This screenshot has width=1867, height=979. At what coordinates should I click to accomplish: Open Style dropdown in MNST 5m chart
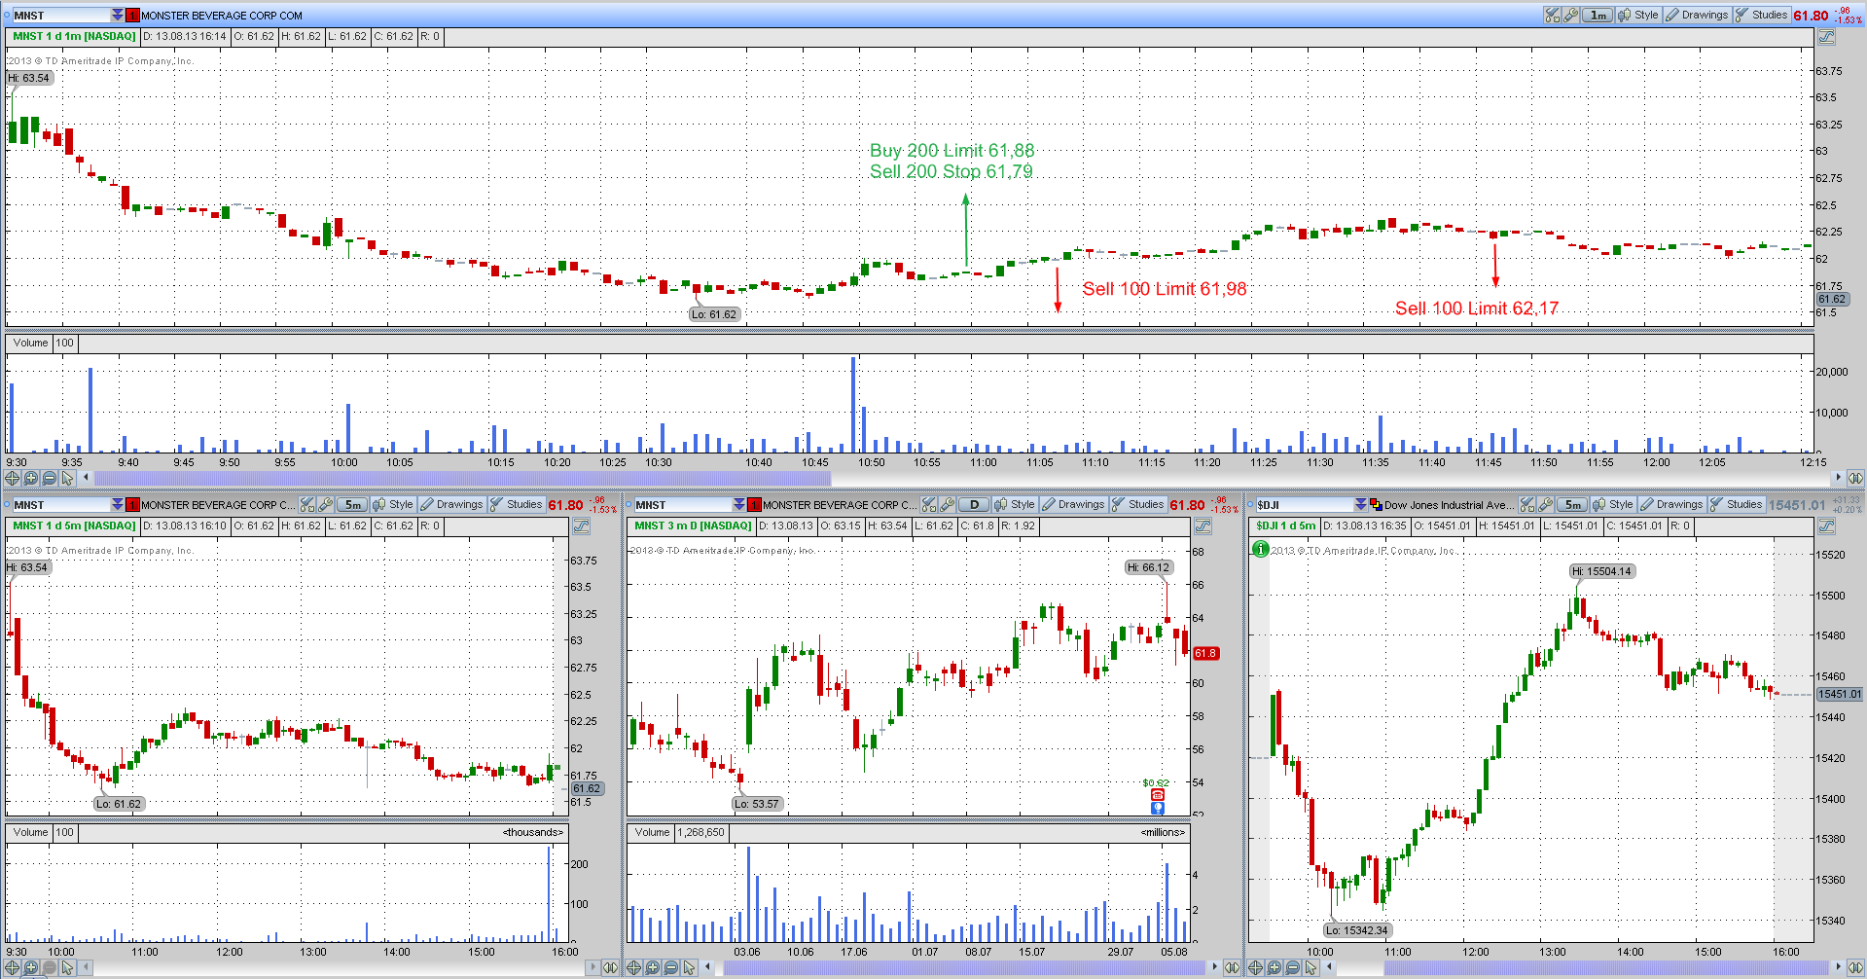(393, 505)
